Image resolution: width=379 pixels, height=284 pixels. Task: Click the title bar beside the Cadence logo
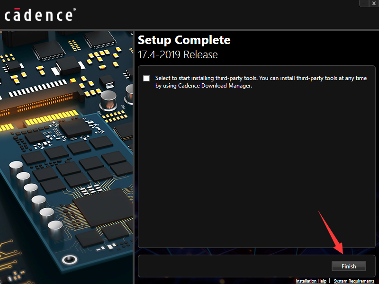pyautogui.click(x=213, y=14)
